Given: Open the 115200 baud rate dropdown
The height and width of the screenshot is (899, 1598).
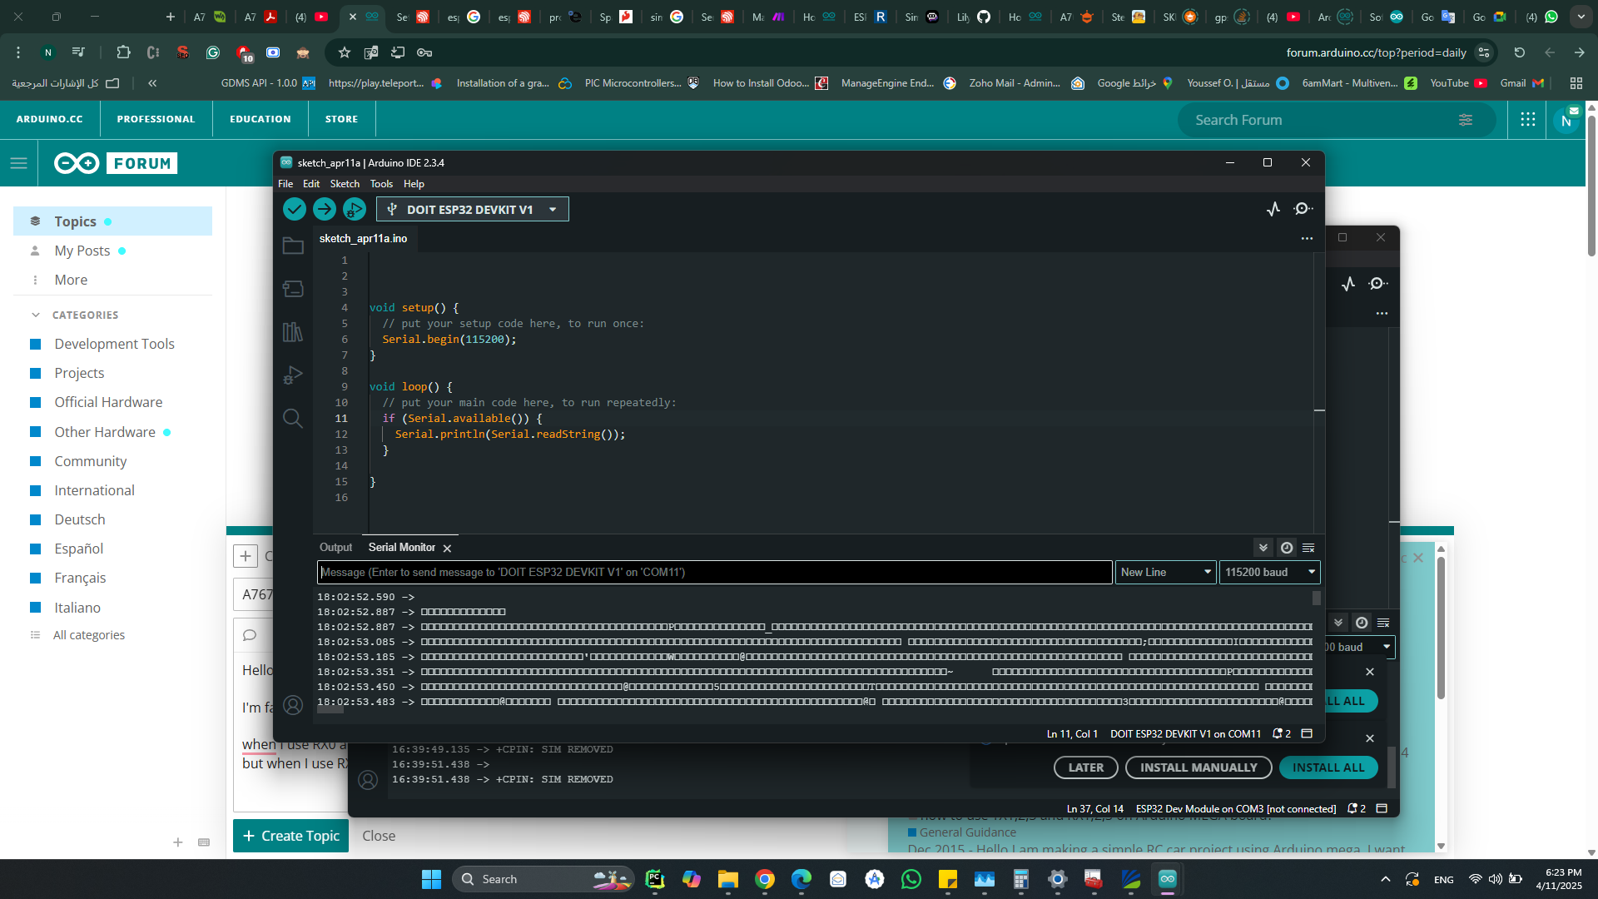Looking at the screenshot, I should [x=1269, y=572].
